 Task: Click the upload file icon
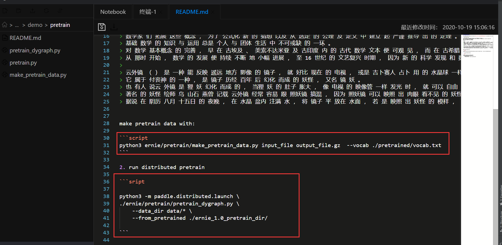click(33, 11)
